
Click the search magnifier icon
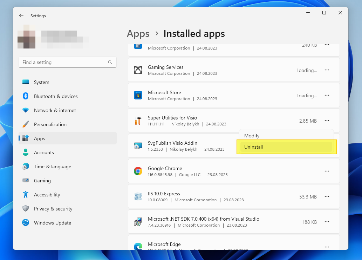[110, 62]
